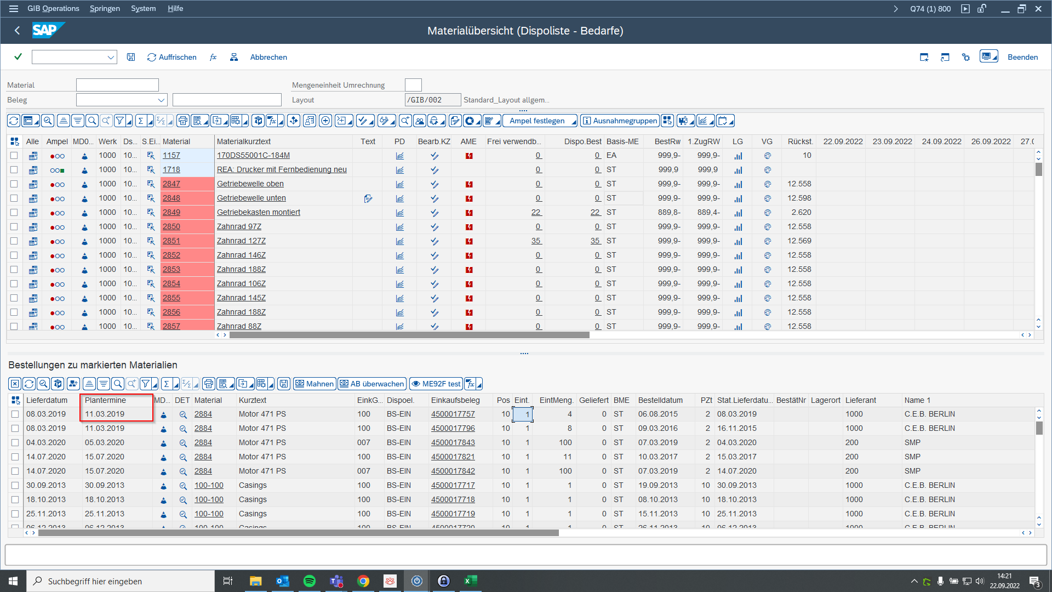Click the sum total icon in upper toolbar
This screenshot has height=592, width=1052.
(x=141, y=121)
